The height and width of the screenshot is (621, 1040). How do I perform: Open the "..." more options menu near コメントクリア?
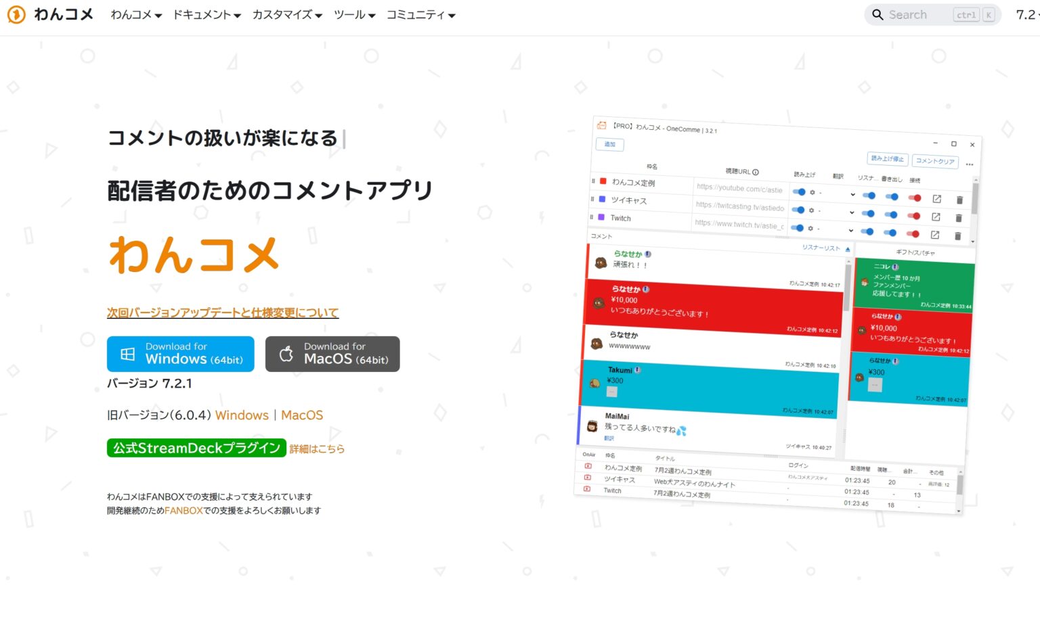click(968, 164)
